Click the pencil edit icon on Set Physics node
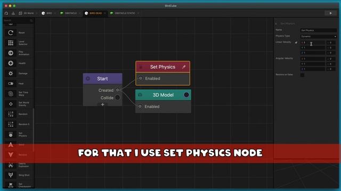Screen dimensions: 341x191 point(184,67)
